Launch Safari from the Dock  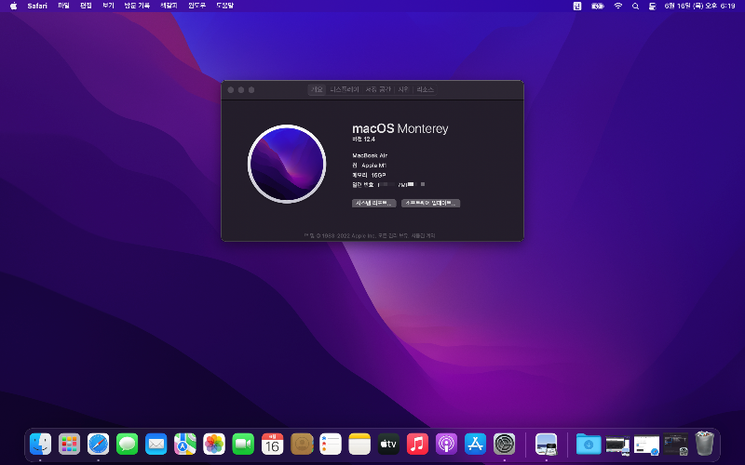click(x=99, y=445)
